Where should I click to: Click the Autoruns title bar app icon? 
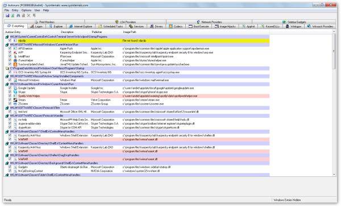coord(5,5)
